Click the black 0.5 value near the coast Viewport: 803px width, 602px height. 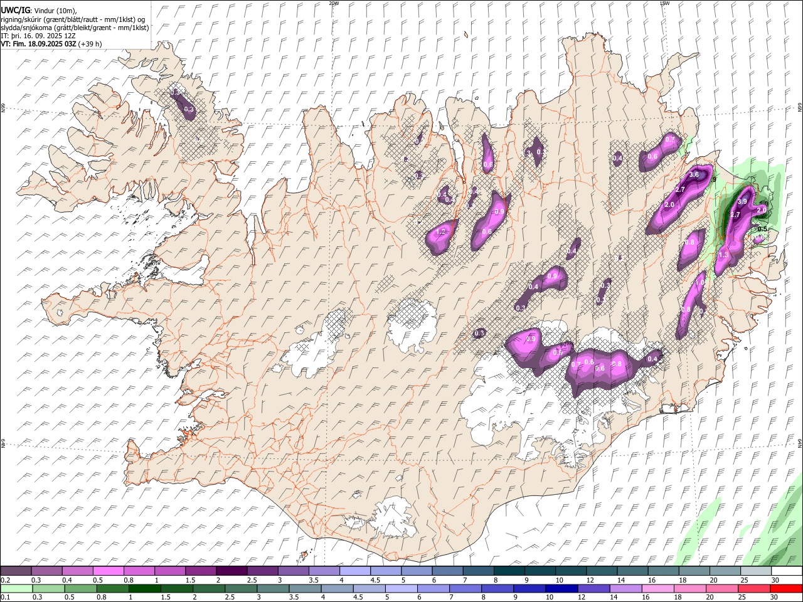click(x=762, y=229)
